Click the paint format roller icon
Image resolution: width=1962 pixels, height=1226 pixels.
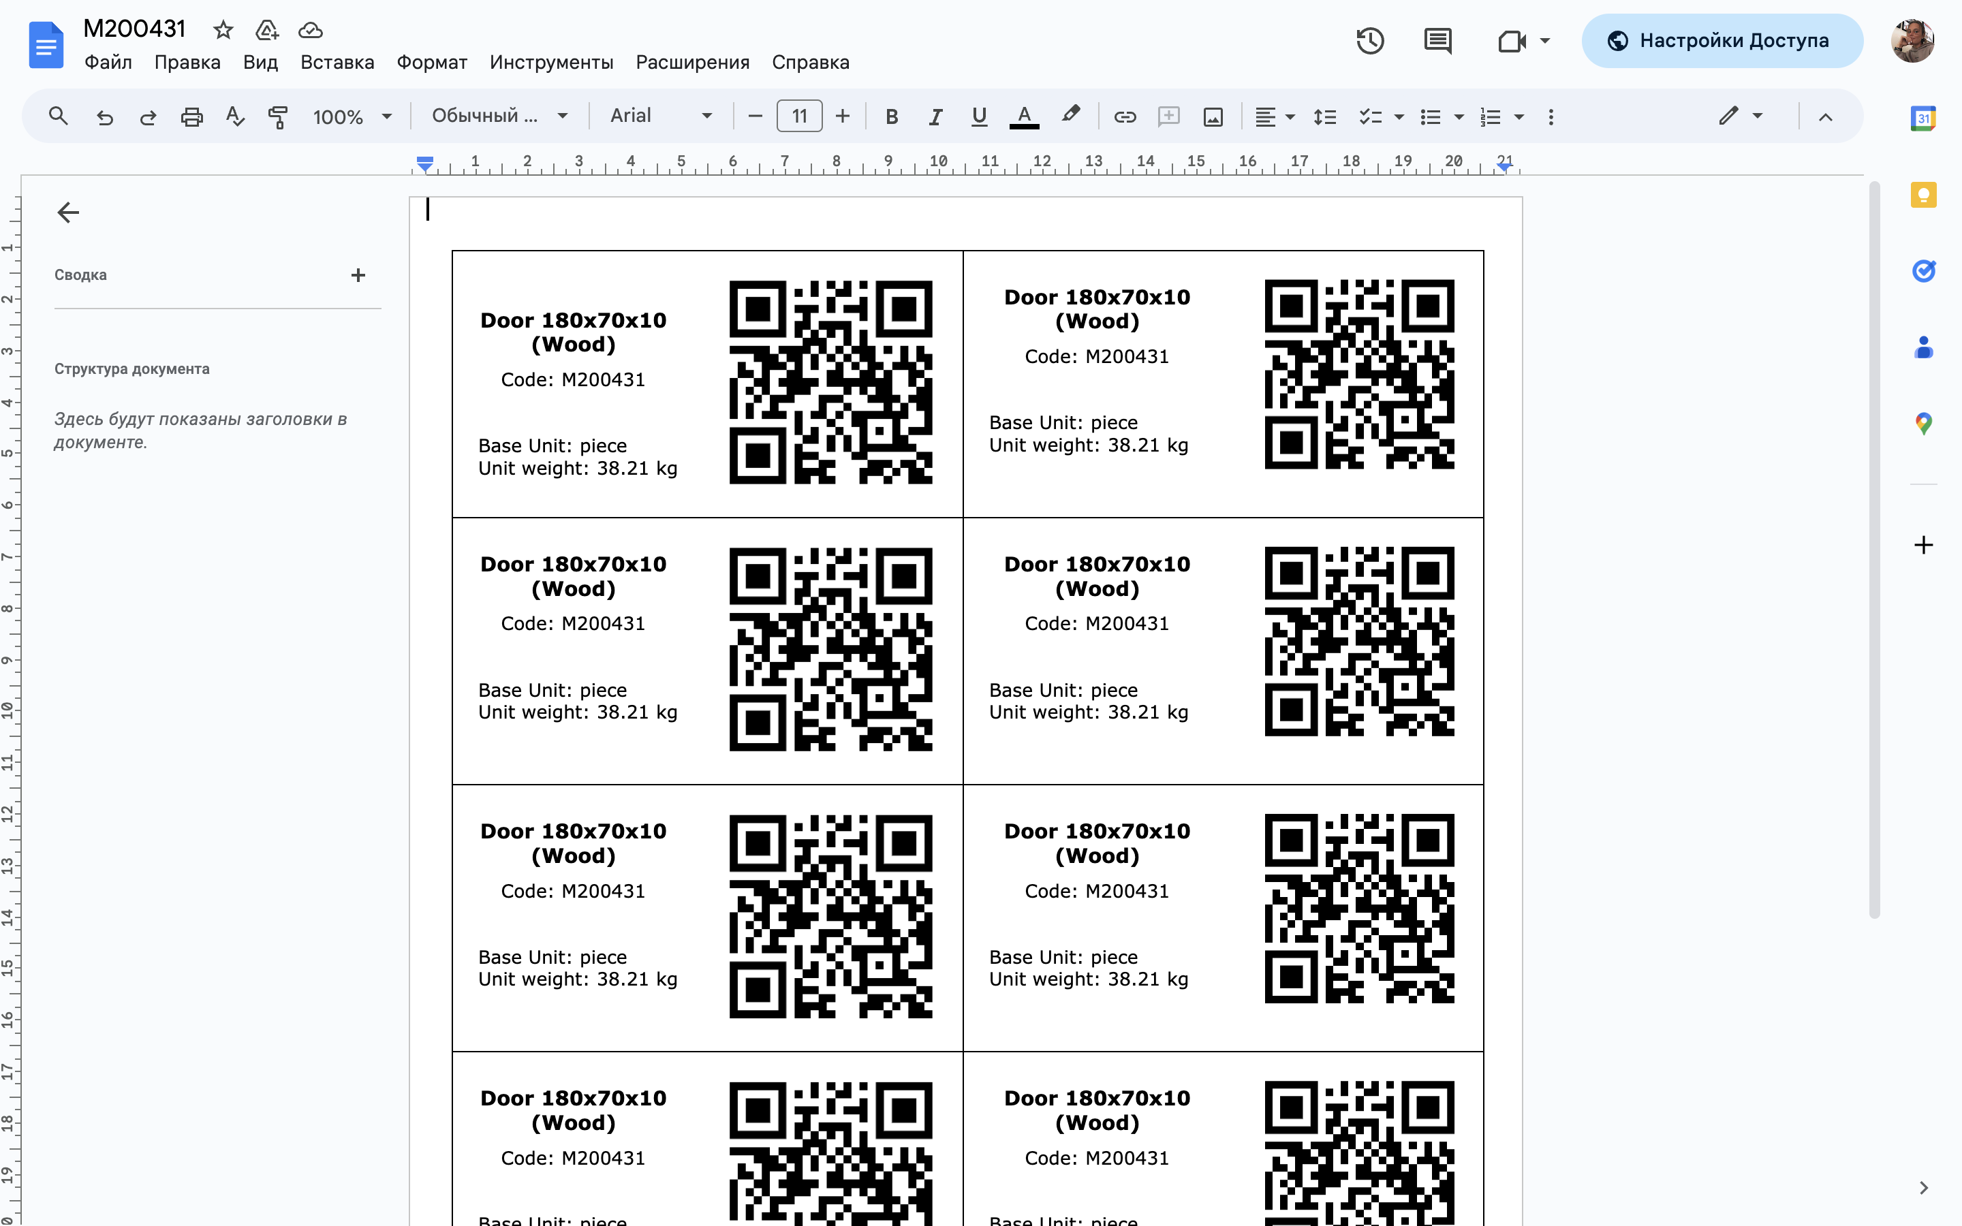pos(277,116)
